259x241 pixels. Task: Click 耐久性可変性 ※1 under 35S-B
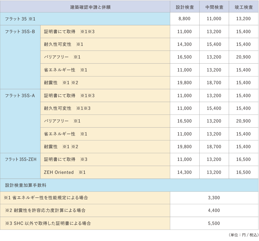63,44
